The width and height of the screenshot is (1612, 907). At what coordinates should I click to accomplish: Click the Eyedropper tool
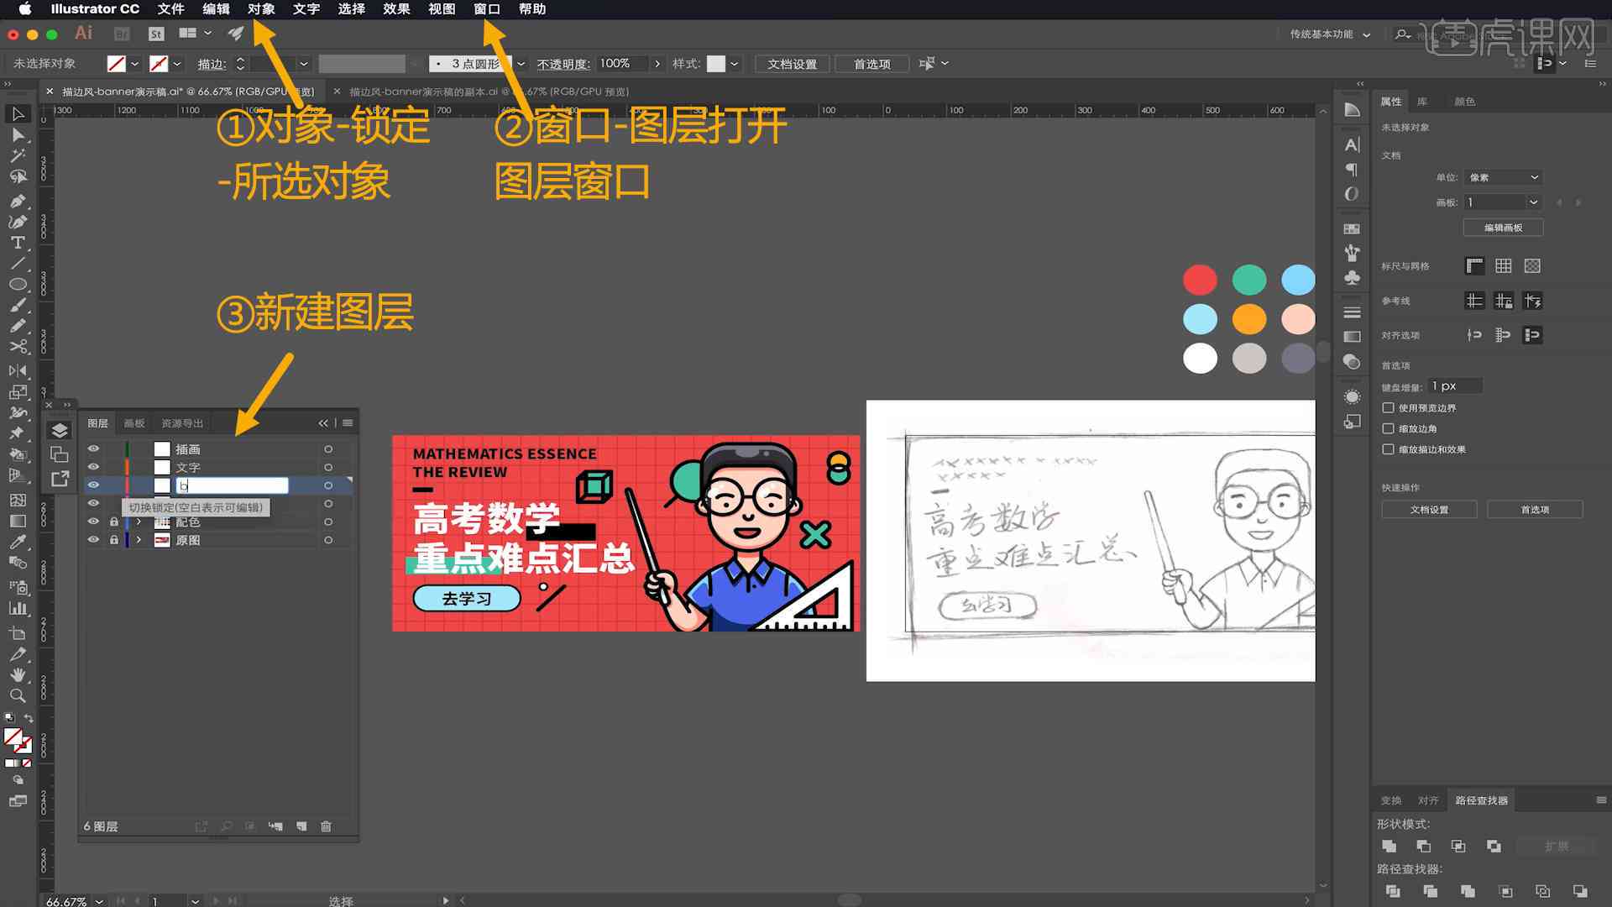tap(17, 541)
